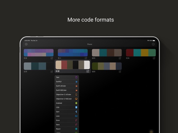Click the Pixeur title in the header
The image size is (178, 133).
[x=90, y=44]
